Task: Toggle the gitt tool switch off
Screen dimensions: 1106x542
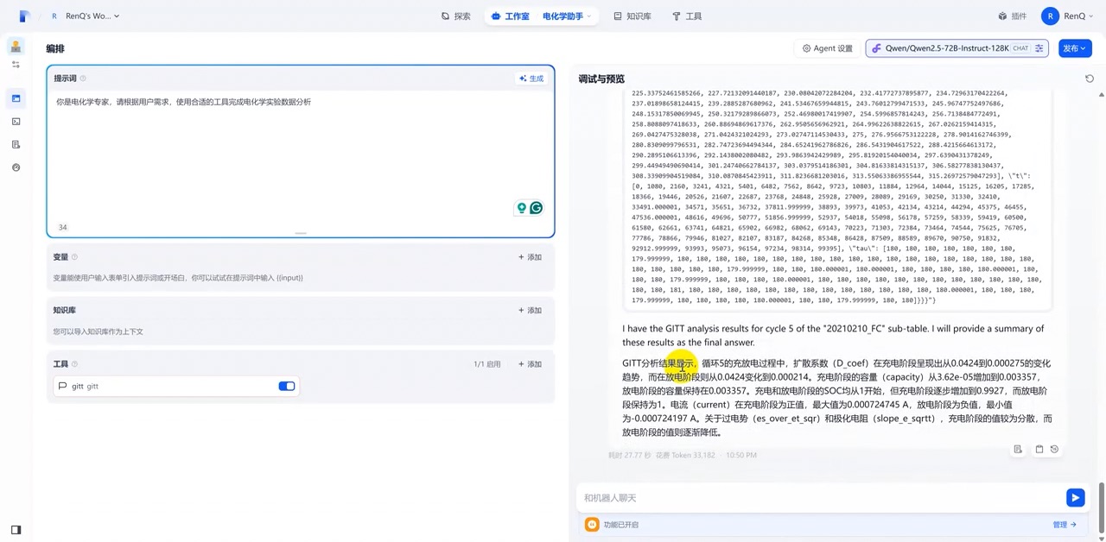Action: click(286, 386)
